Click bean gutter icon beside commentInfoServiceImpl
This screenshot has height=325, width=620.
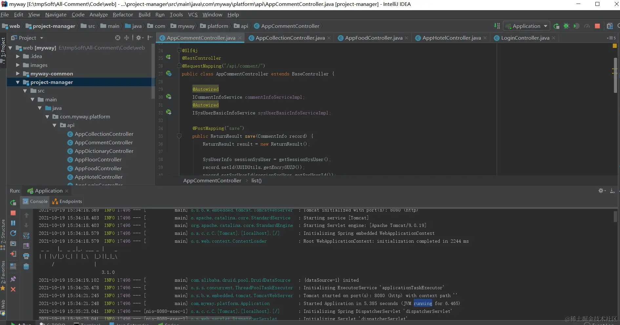(169, 97)
